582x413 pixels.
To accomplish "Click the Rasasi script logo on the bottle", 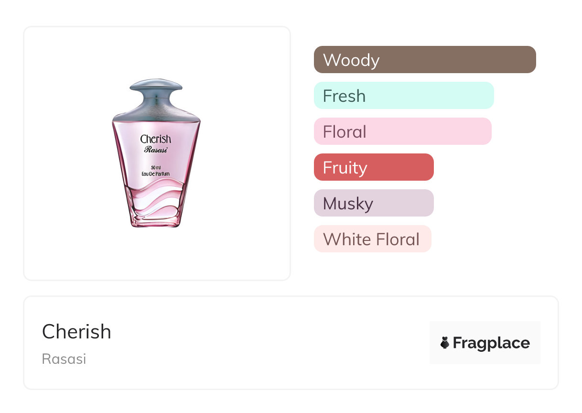I will coord(155,150).
